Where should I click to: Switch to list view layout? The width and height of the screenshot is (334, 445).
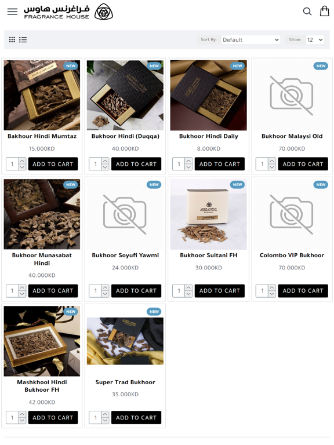23,39
